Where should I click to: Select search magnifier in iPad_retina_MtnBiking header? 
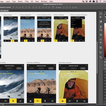point(55,65)
